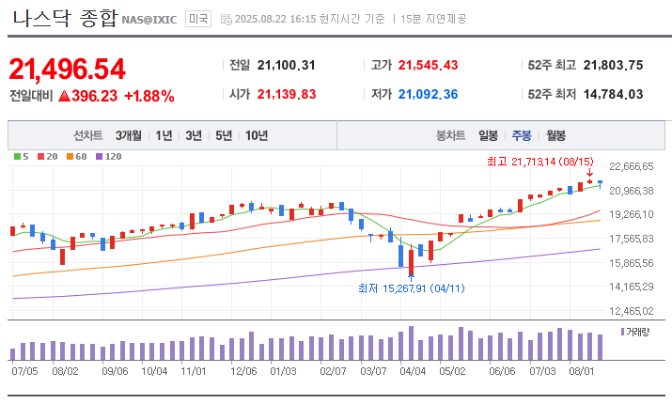The height and width of the screenshot is (404, 672).
Task: Click the 04/04 date axis label
Action: pyautogui.click(x=413, y=371)
